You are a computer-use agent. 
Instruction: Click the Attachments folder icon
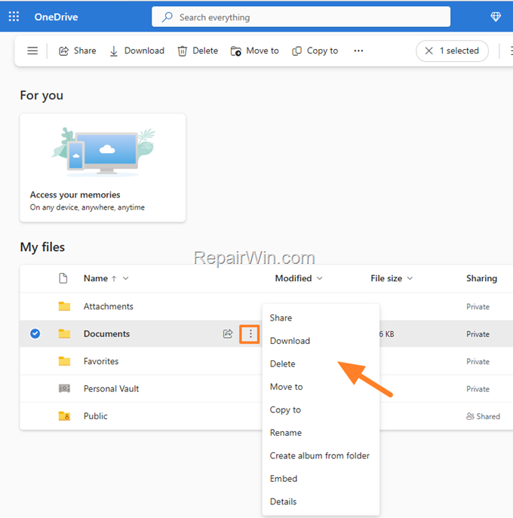[x=64, y=306]
